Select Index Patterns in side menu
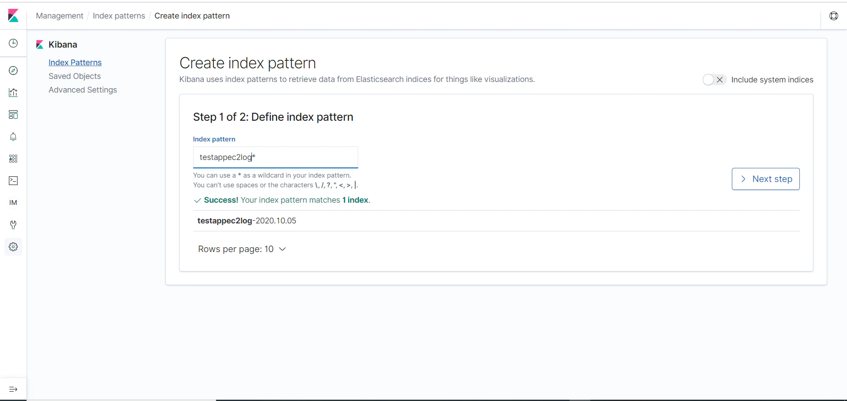 [75, 63]
